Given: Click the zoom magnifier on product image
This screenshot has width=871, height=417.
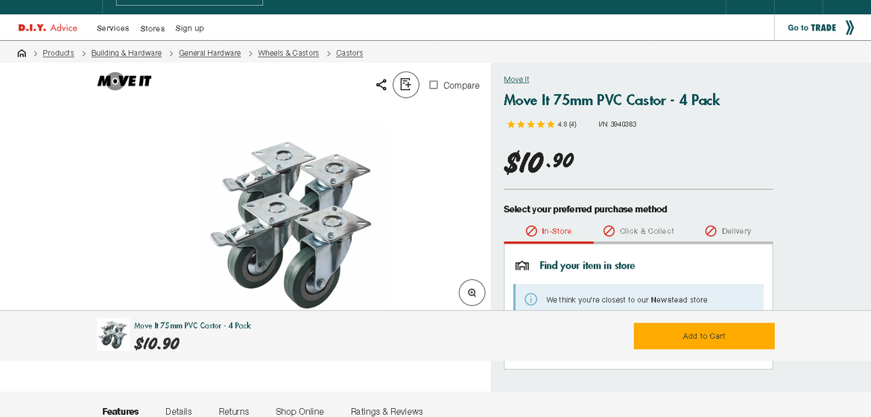Looking at the screenshot, I should click(x=472, y=293).
